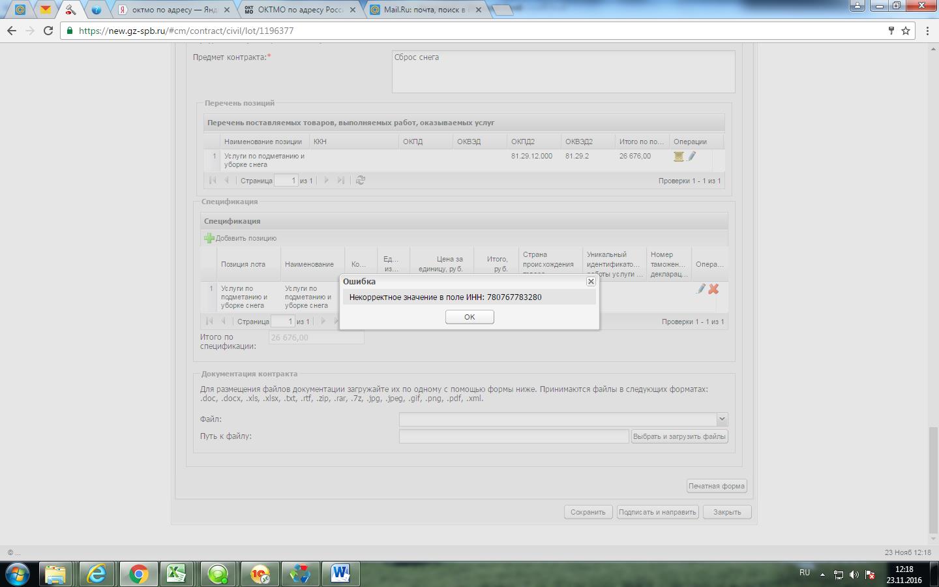Edit the position in Перечень позиций with pencil
939x587 pixels.
point(692,157)
